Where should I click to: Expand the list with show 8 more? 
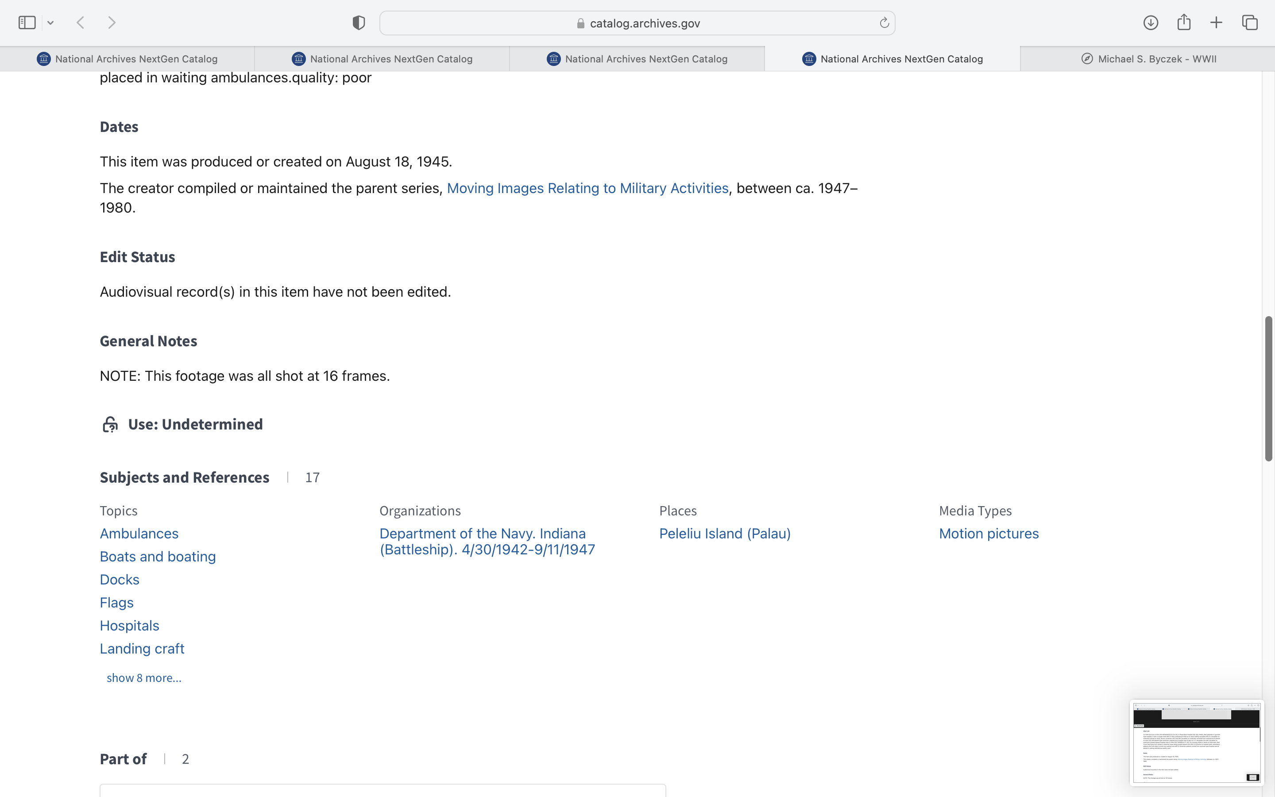click(144, 678)
